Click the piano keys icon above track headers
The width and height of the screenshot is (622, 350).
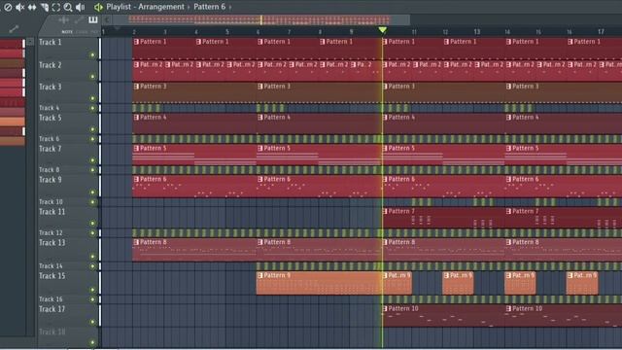coord(93,19)
